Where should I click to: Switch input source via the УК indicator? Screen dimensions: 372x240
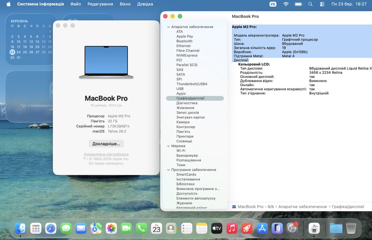[x=273, y=4]
